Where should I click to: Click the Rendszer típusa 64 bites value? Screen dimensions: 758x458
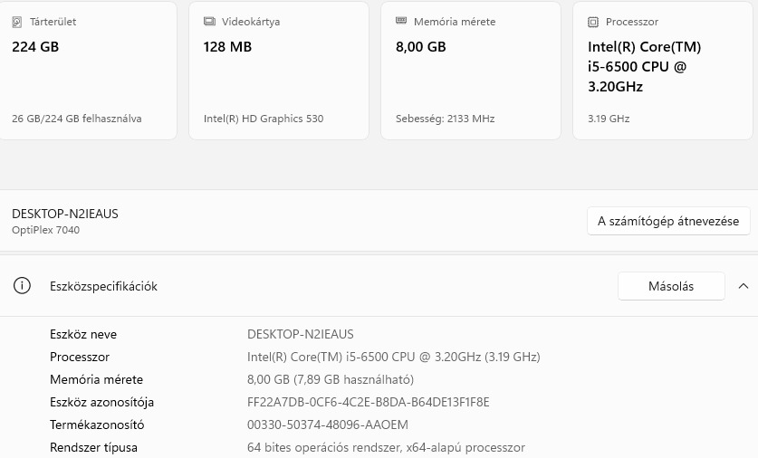[386, 447]
